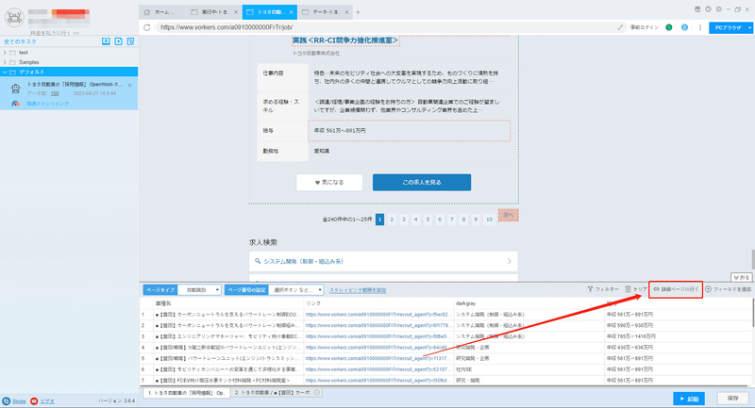Close the データ tab
This screenshot has height=408, width=755.
(x=346, y=12)
